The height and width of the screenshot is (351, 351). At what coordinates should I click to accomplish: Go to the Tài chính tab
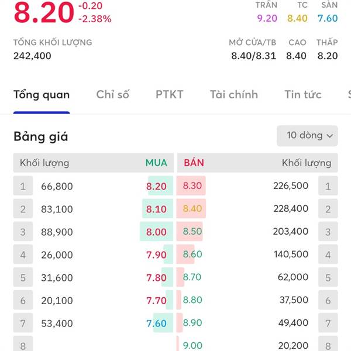point(234,95)
